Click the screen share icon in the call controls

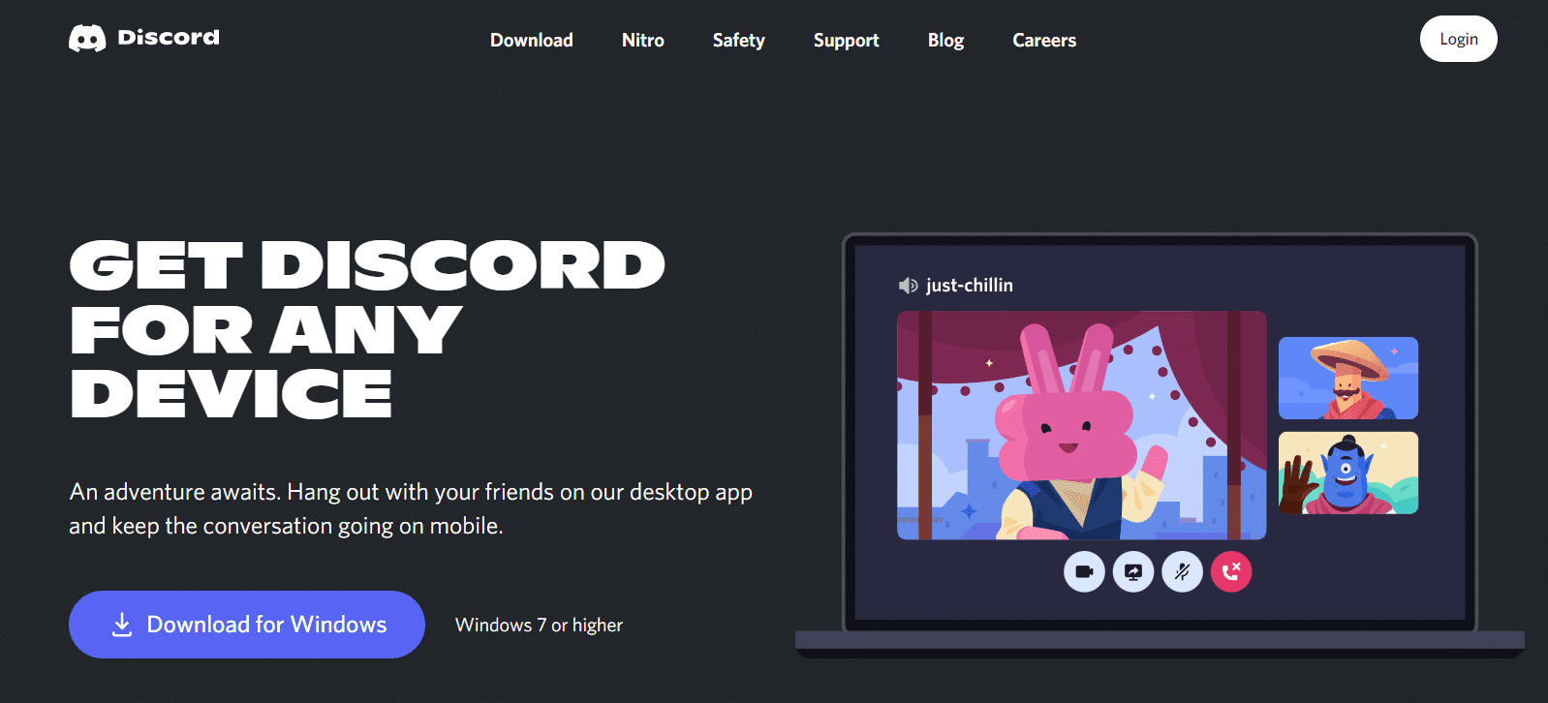[1133, 571]
